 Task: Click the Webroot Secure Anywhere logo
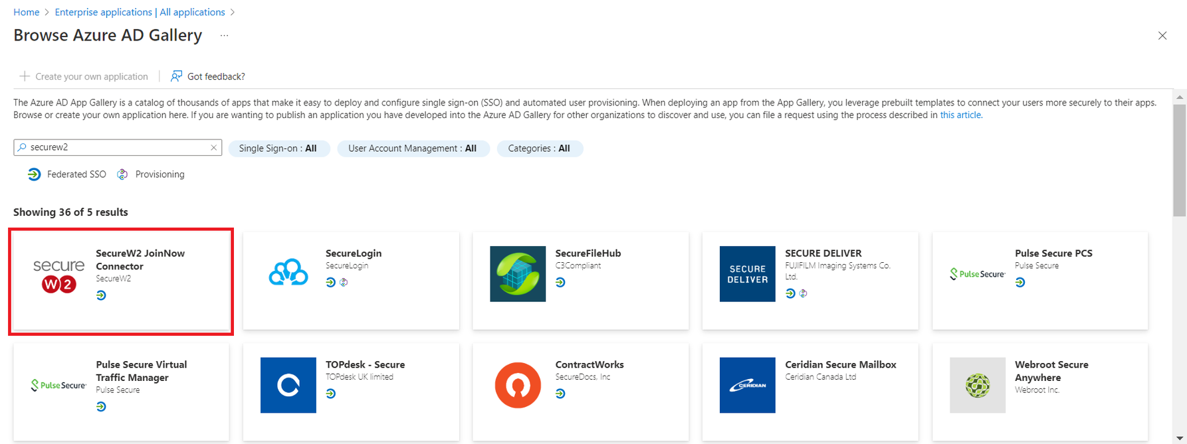[977, 385]
